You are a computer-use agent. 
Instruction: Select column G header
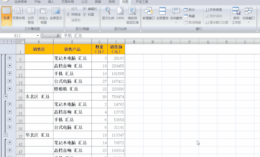coord(100,42)
